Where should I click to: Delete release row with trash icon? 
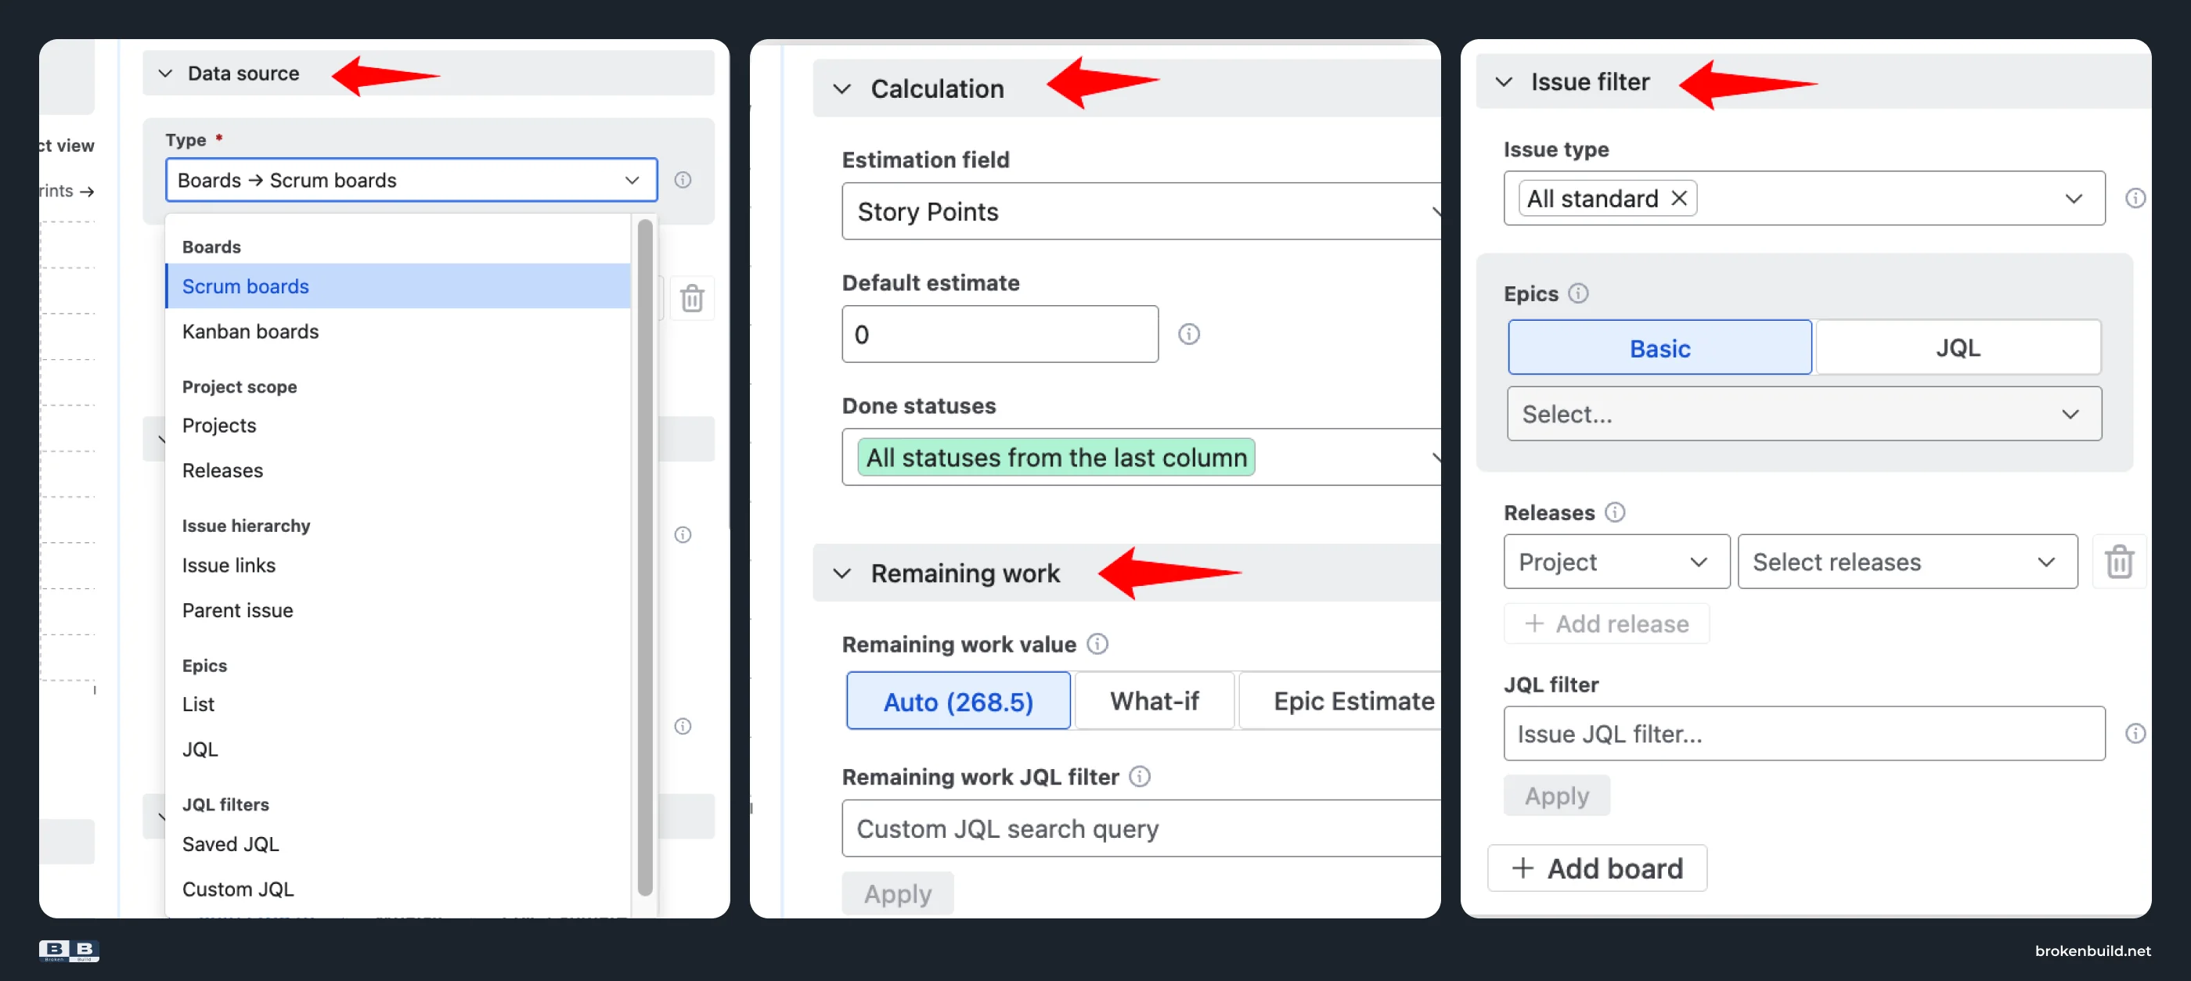click(x=2119, y=562)
